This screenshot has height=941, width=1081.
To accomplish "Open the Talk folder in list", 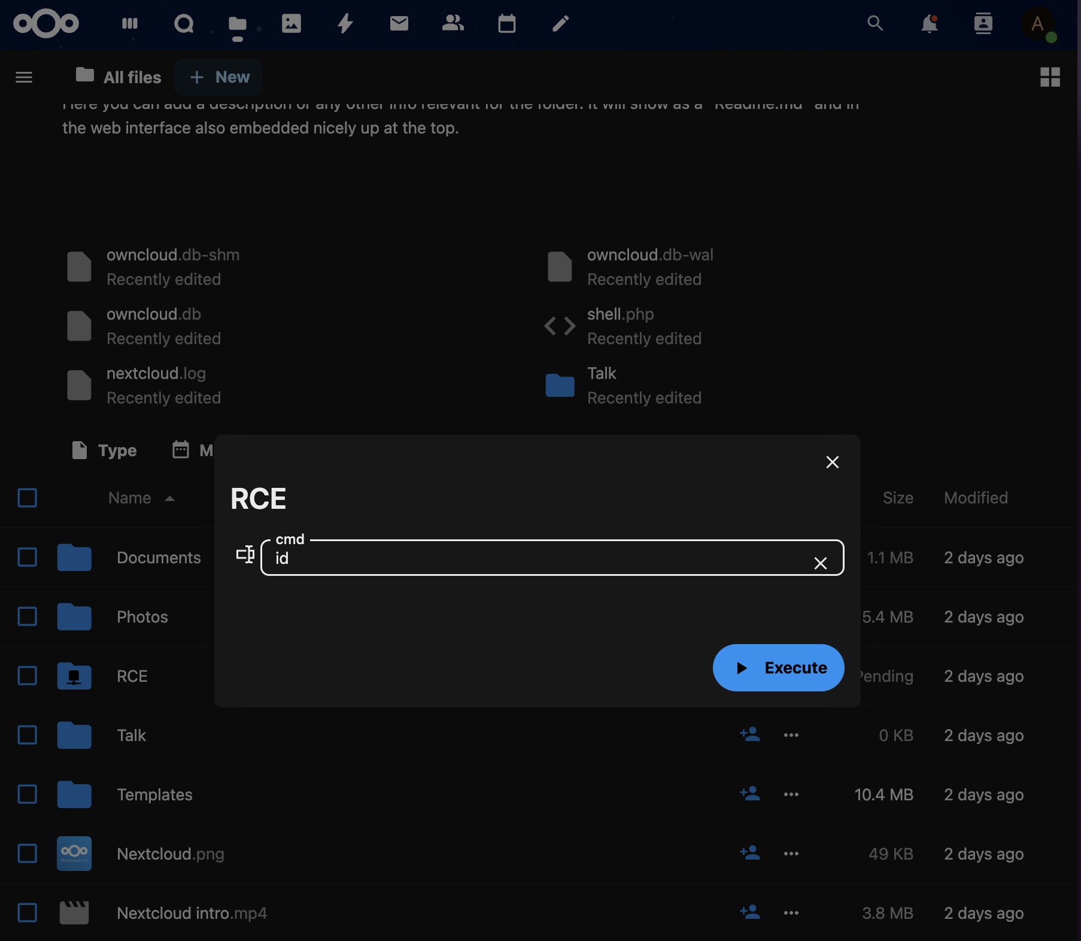I will coord(132,735).
